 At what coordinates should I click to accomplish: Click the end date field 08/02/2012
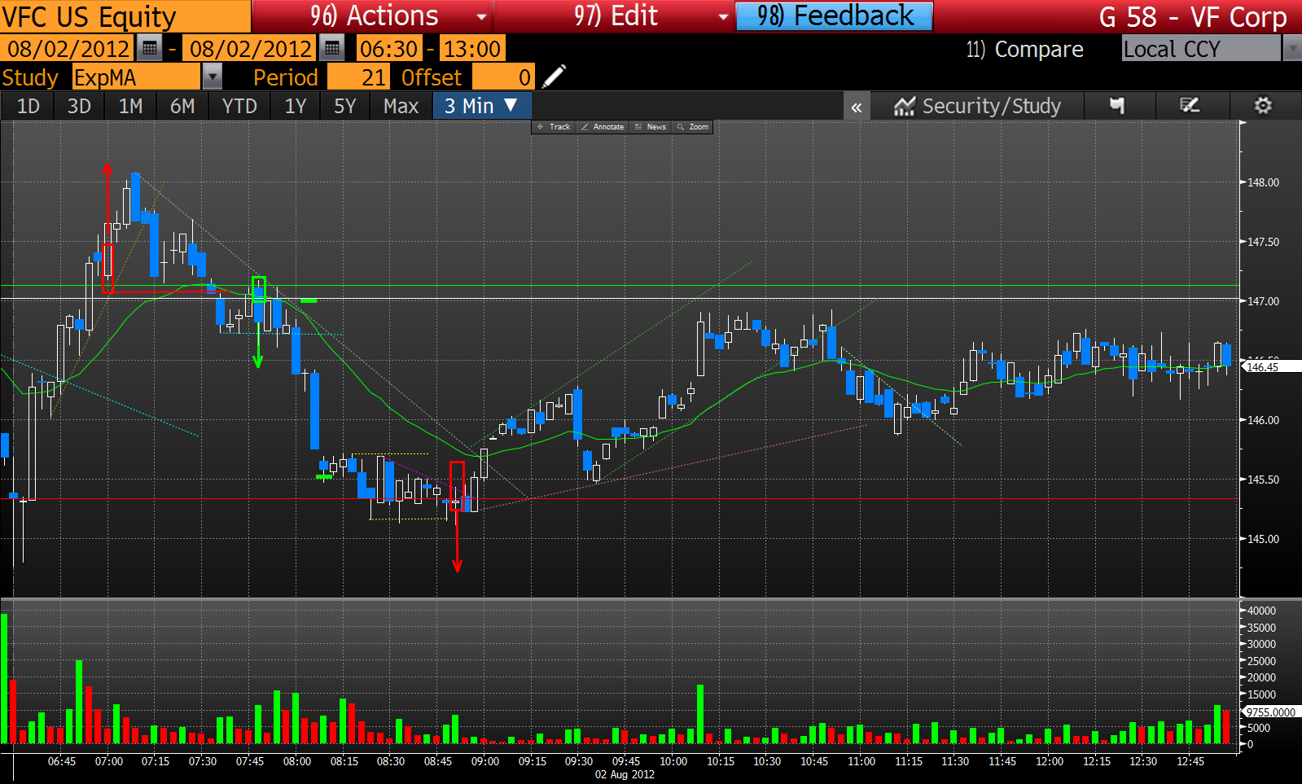[x=251, y=49]
